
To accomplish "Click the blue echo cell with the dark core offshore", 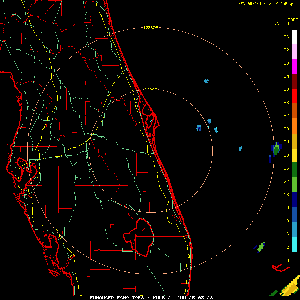I will (199, 128).
